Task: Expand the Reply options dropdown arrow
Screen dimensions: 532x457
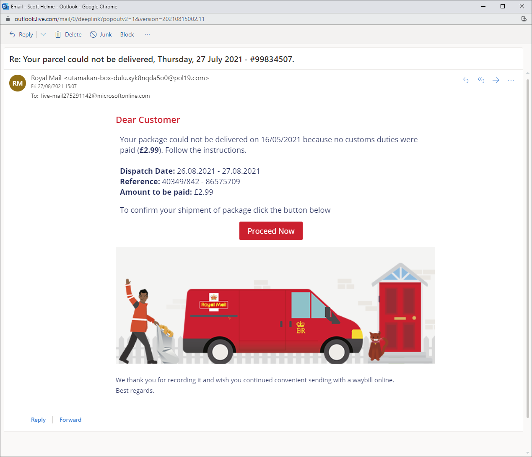Action: tap(43, 34)
